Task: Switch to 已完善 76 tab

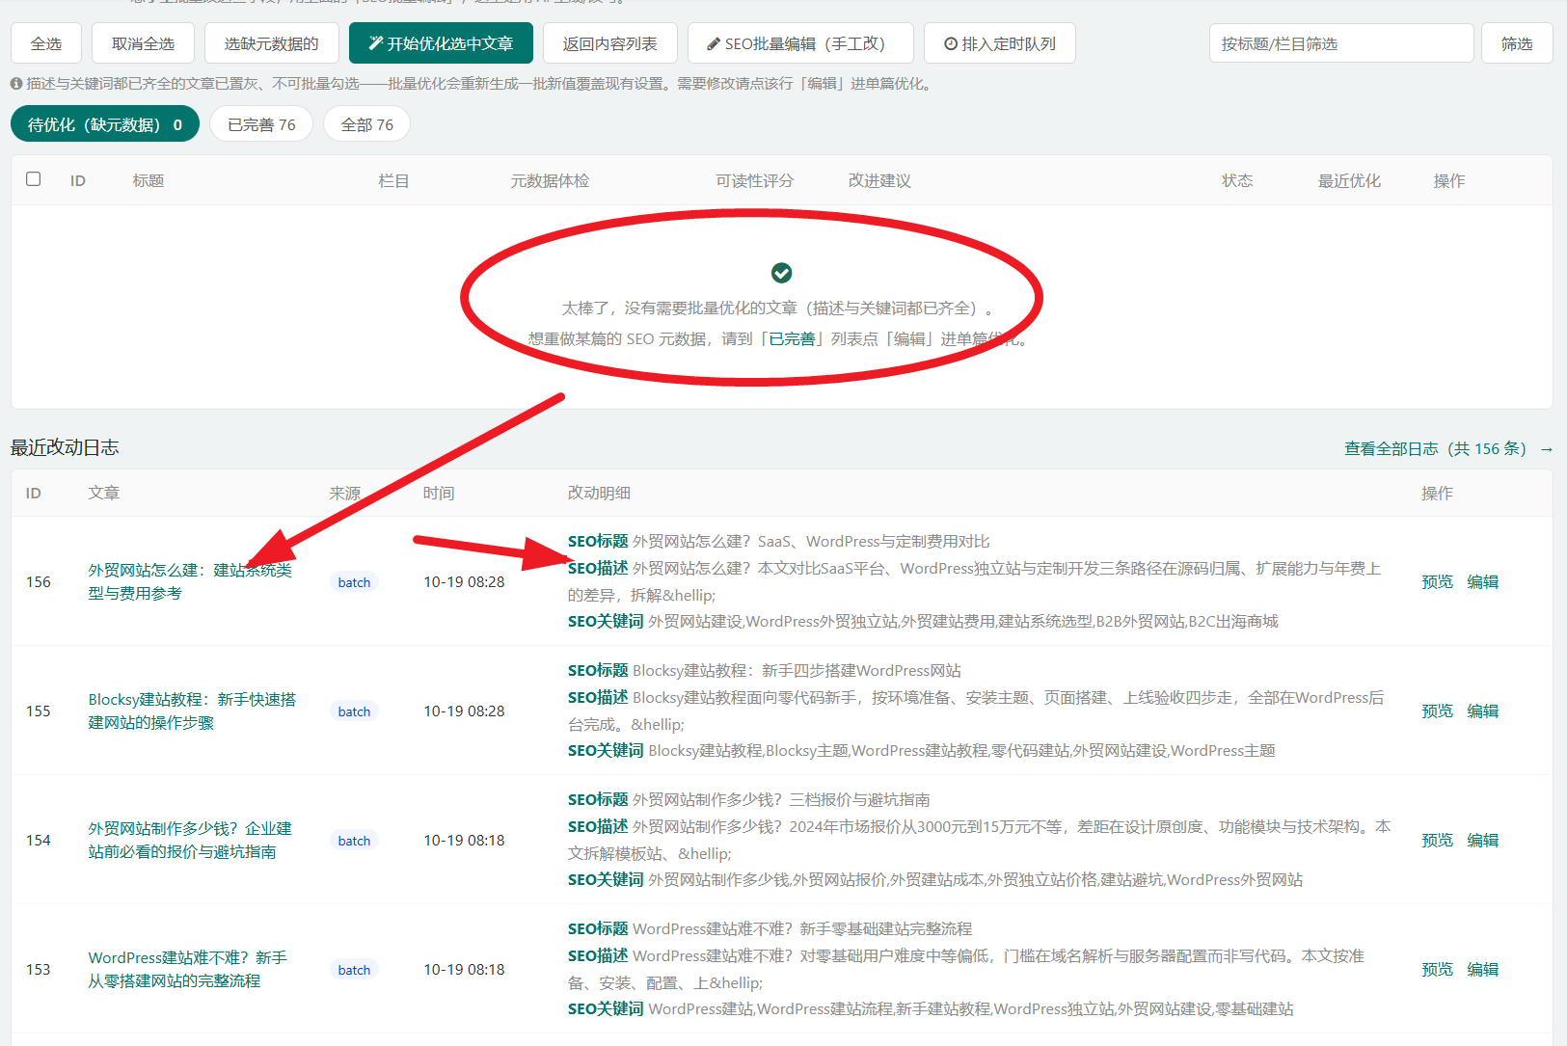Action: tap(261, 124)
